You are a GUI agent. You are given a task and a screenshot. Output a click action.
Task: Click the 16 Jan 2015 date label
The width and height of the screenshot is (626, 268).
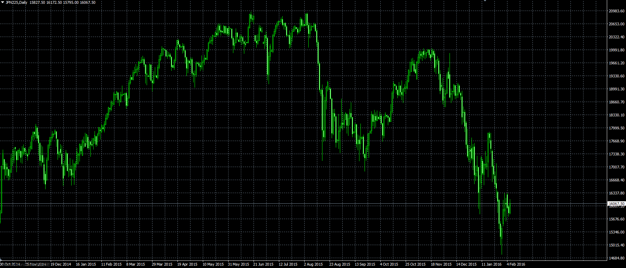coord(86,264)
